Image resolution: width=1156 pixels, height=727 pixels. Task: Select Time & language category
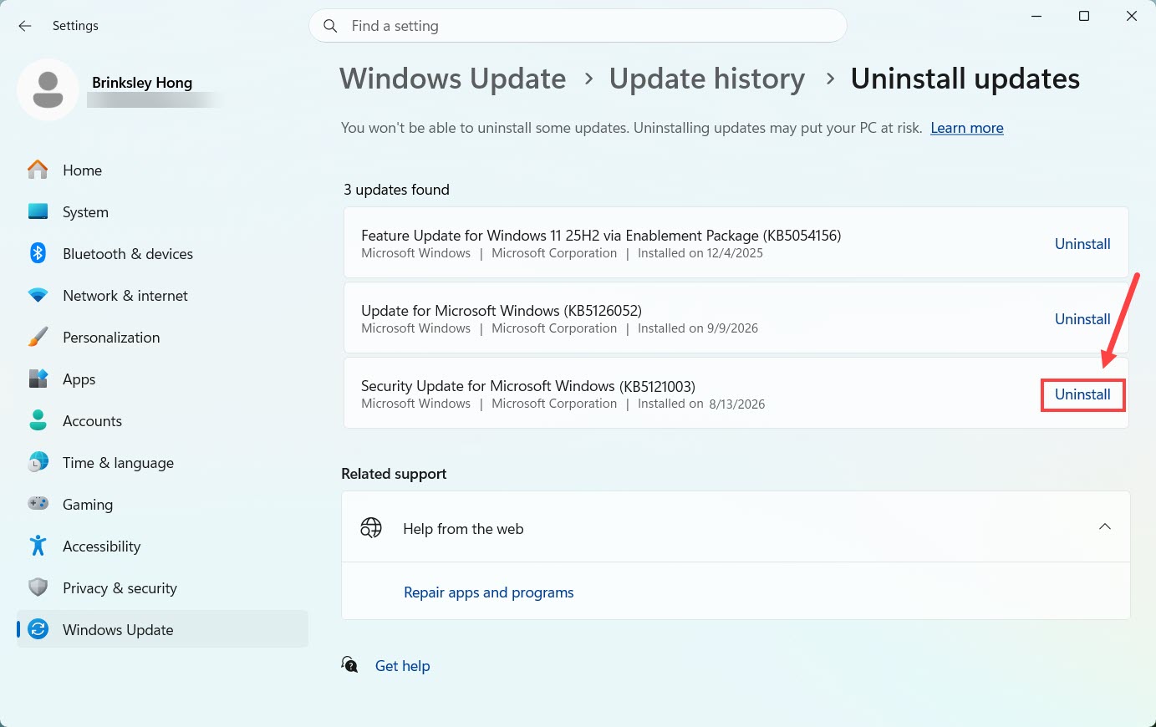pos(162,462)
